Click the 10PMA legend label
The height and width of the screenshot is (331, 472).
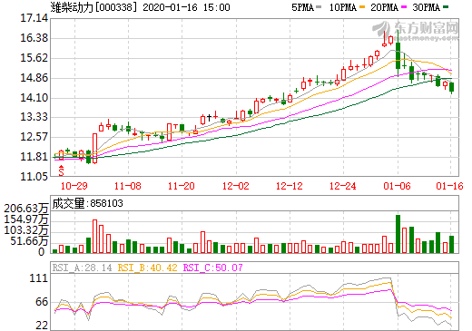(342, 7)
